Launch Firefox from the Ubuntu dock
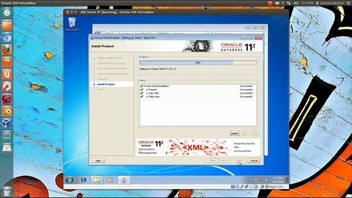352x198 pixels. pyautogui.click(x=7, y=50)
